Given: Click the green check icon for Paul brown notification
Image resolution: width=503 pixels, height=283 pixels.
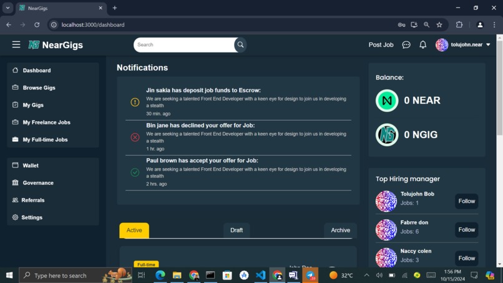Looking at the screenshot, I should pos(135,172).
